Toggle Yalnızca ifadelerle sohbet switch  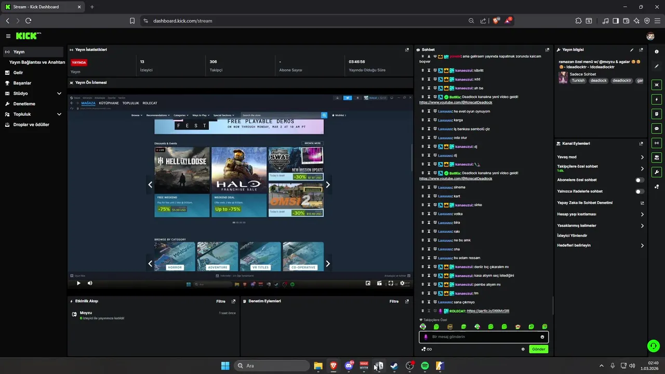pyautogui.click(x=640, y=191)
